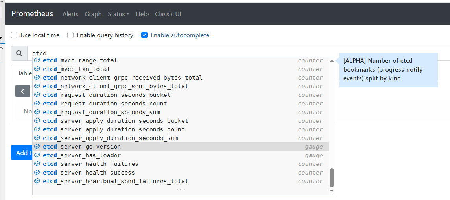Open the Status dropdown menu
Viewport: 450px width, 200px height.
tap(118, 14)
